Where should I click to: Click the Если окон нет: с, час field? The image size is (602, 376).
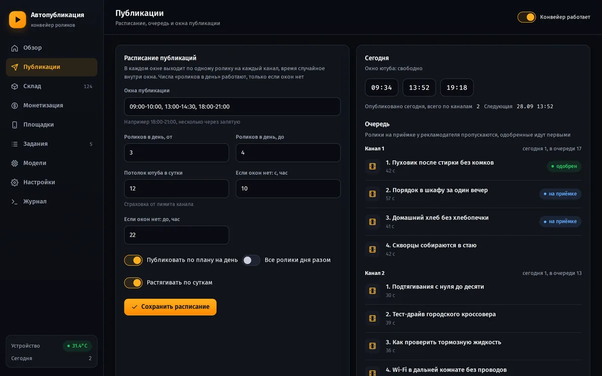(x=288, y=189)
